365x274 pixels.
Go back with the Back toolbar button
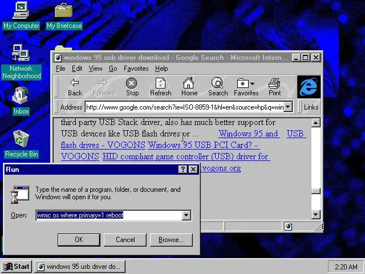click(x=75, y=87)
